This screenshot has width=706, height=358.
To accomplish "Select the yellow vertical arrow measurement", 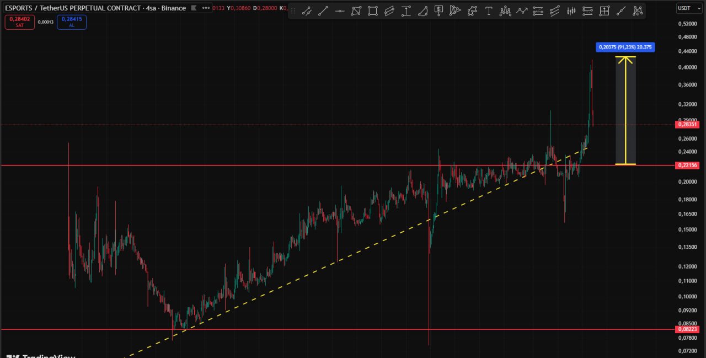I will click(x=625, y=110).
